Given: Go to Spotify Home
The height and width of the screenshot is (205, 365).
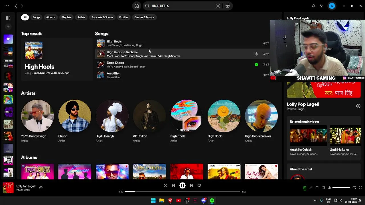Looking at the screenshot, I should tap(137, 6).
